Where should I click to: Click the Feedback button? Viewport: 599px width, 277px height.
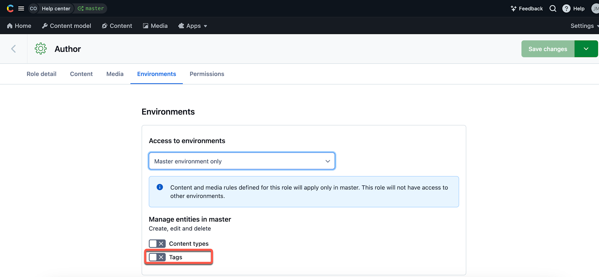527,8
